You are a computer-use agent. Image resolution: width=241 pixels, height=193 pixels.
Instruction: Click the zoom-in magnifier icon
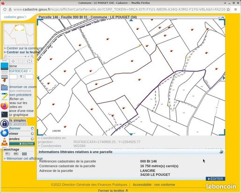[x=32, y=57]
